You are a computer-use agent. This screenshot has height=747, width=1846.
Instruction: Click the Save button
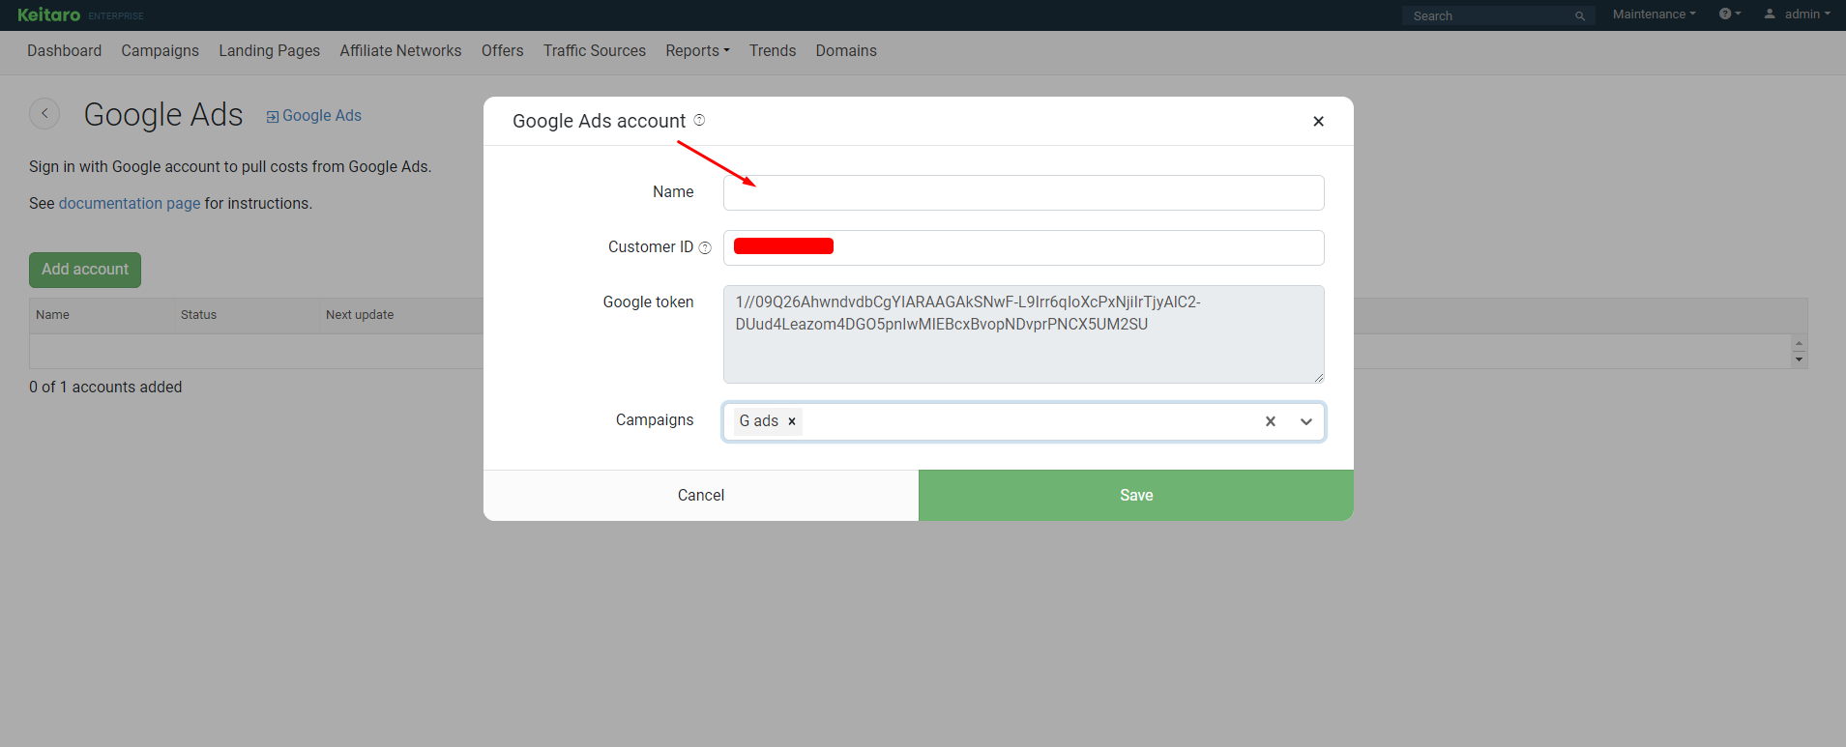[x=1136, y=495]
